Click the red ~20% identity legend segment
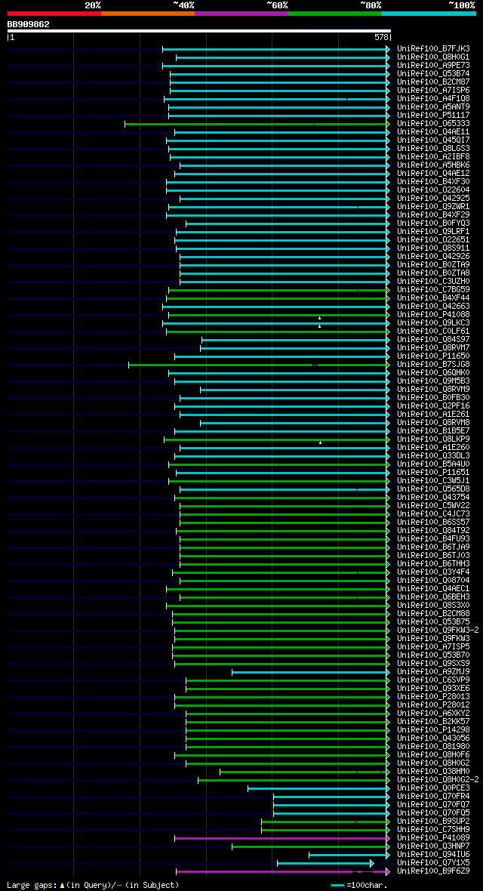The height and width of the screenshot is (891, 483). click(54, 13)
